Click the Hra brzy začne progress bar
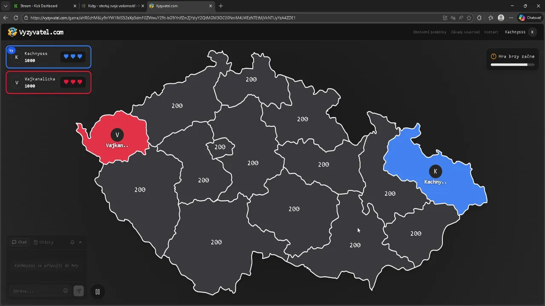Viewport: 545px width, 306px height. 512,65
